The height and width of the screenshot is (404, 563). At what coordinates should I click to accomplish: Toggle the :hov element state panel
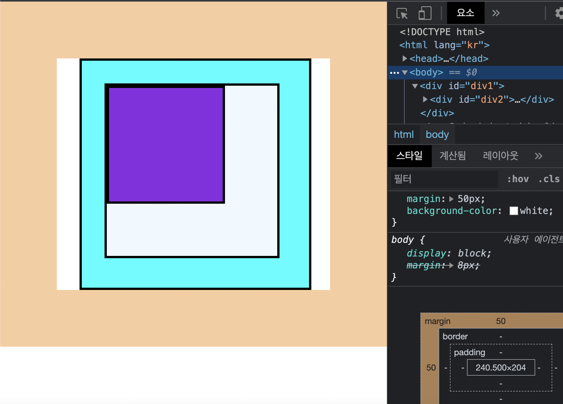pos(518,179)
